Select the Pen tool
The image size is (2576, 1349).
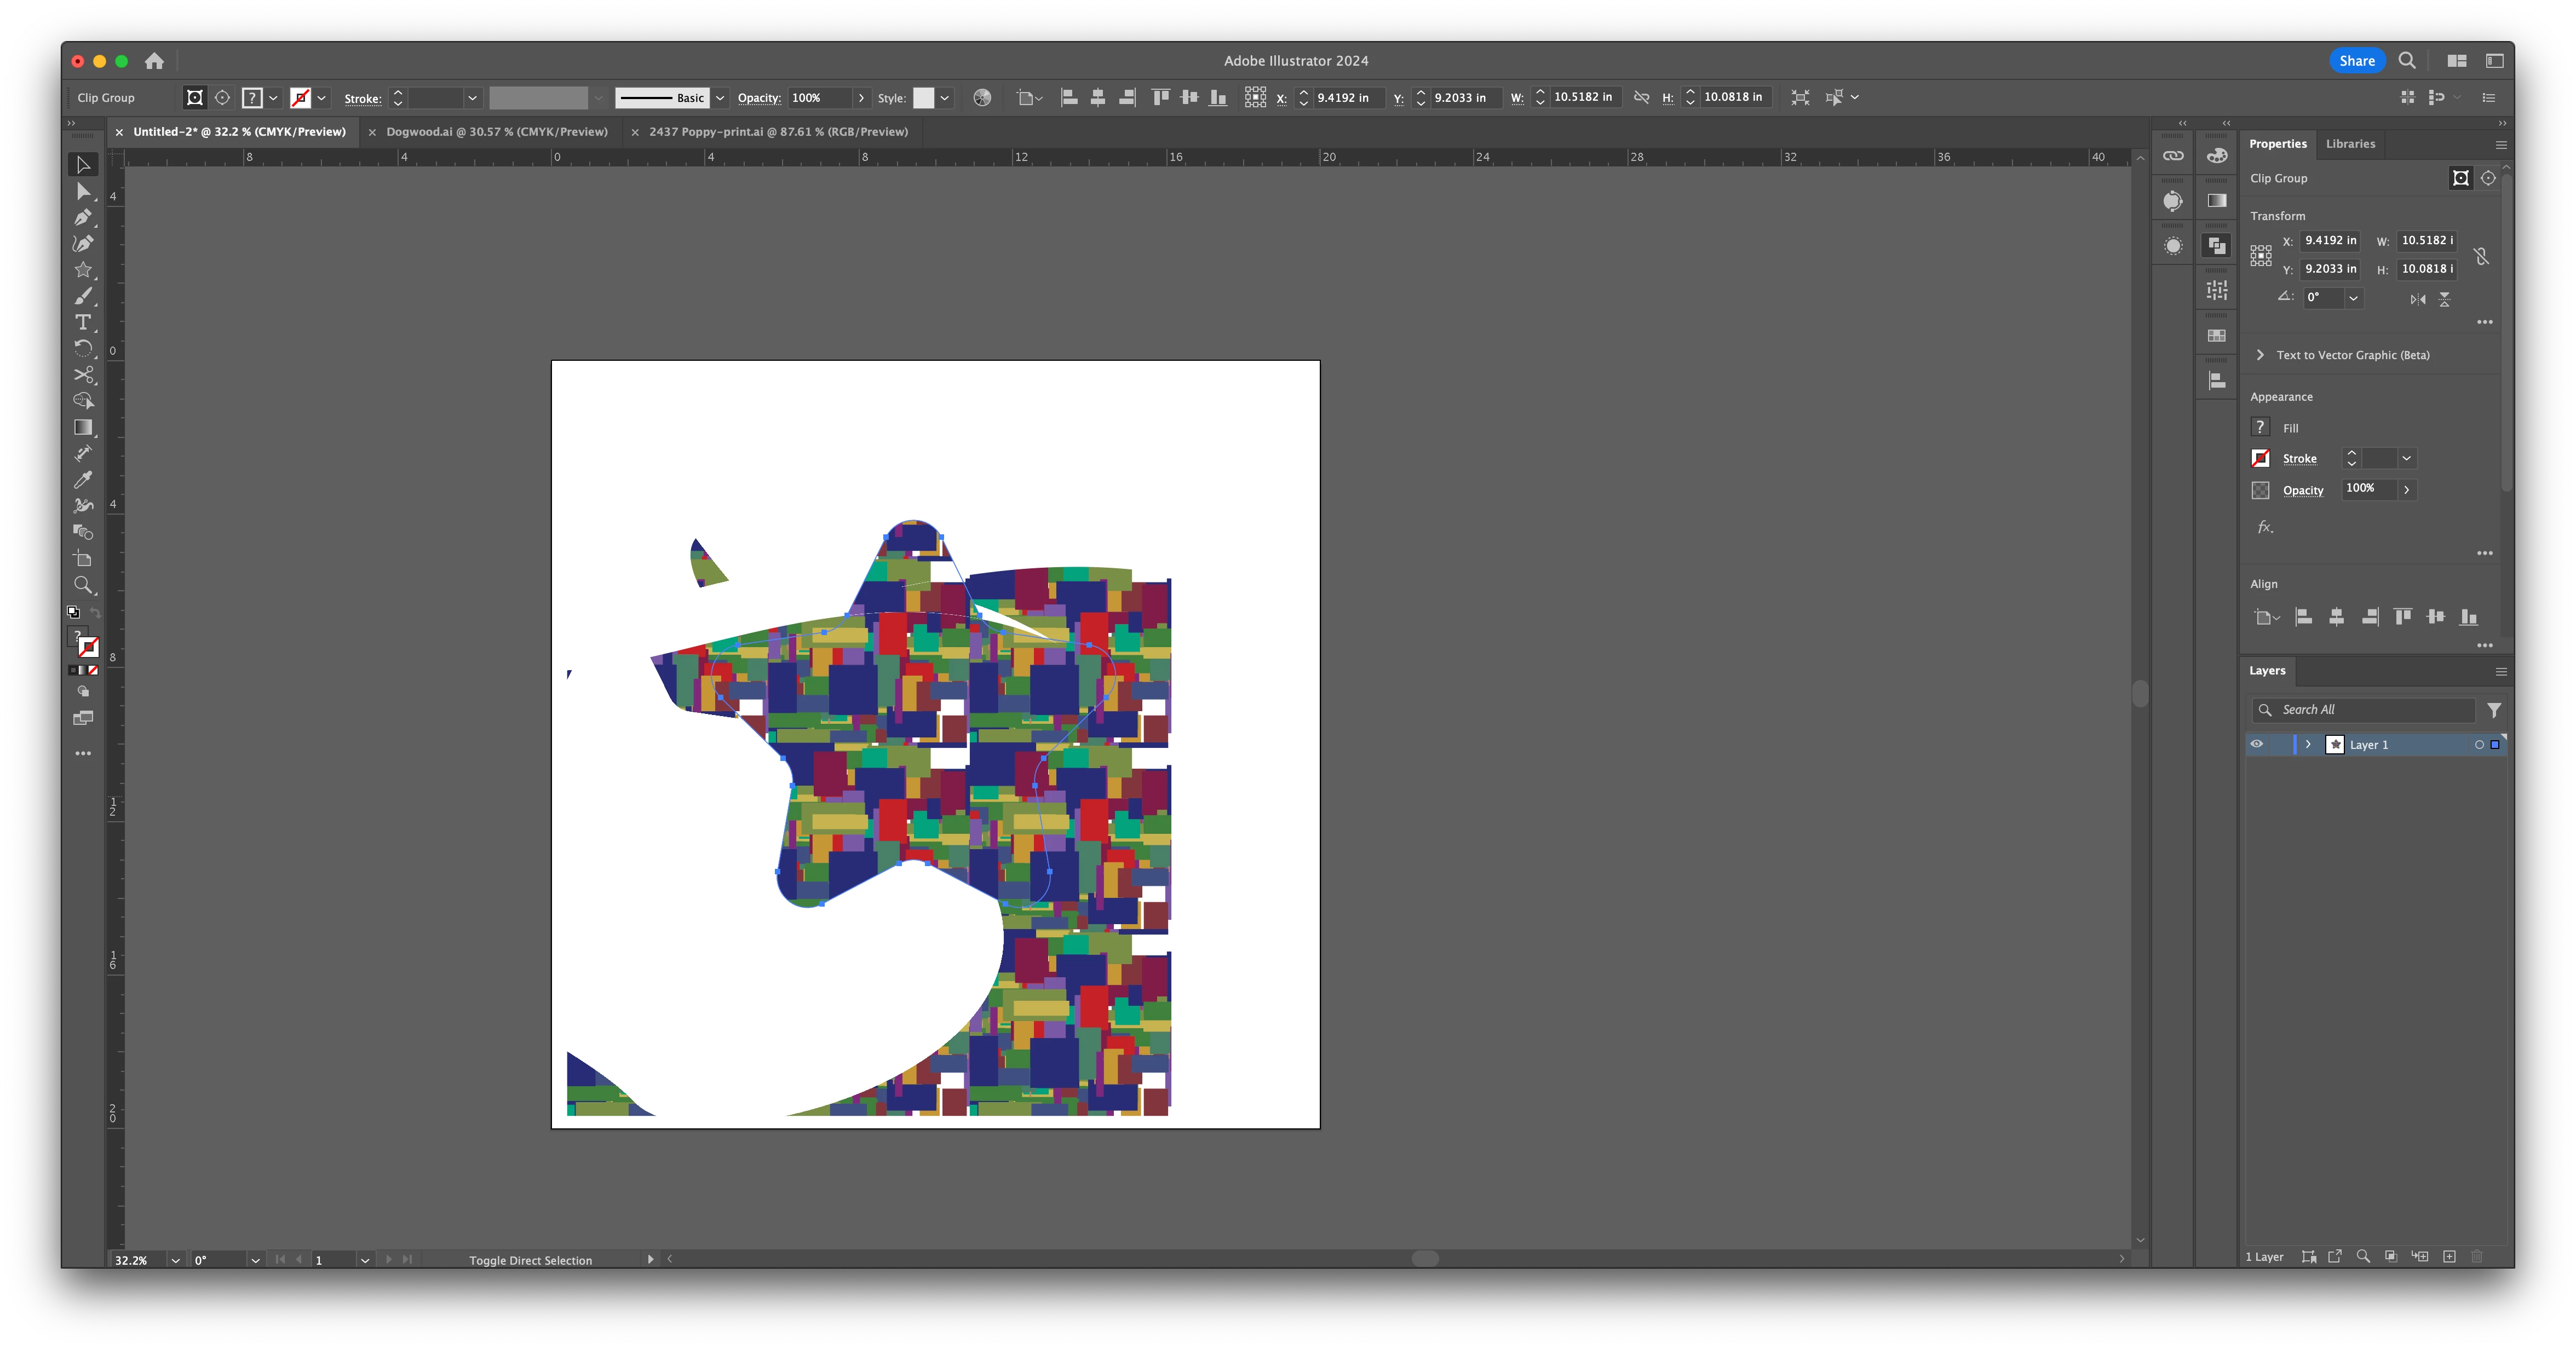[x=83, y=217]
